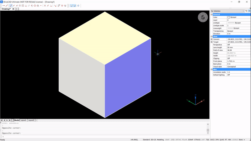Select the Nearest snap icon

coord(17,6)
